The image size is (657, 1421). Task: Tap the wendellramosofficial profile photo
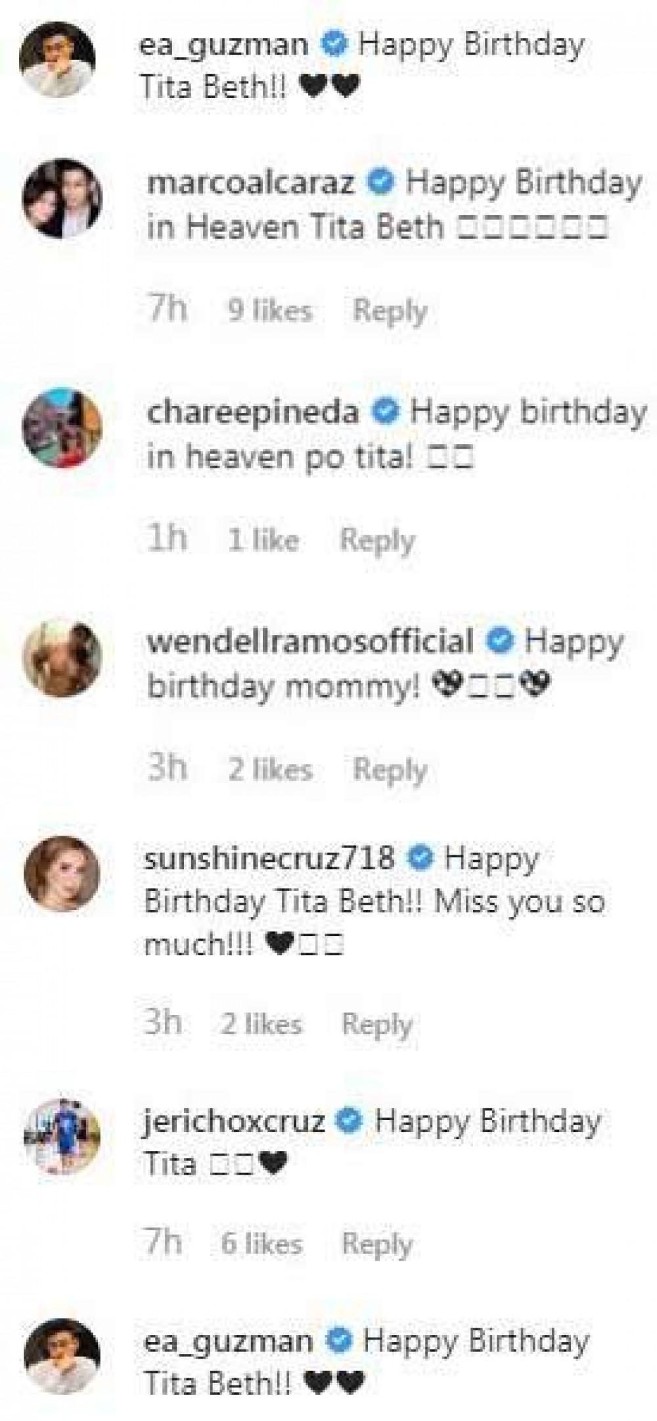pyautogui.click(x=62, y=658)
